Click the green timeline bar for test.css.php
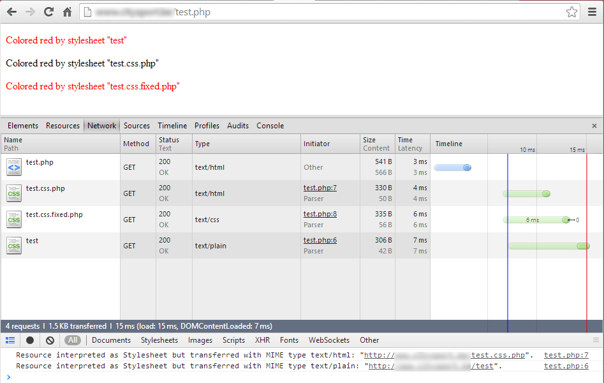604x383 pixels. pos(527,193)
